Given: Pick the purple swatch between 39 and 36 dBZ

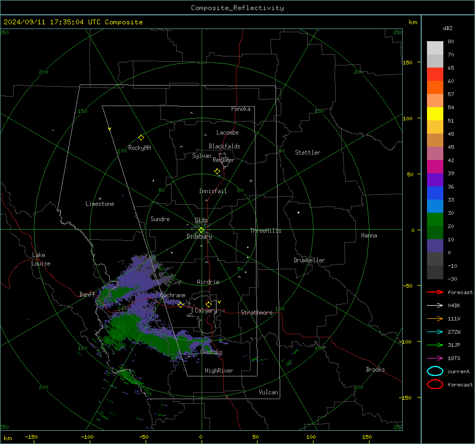Looking at the screenshot, I should [435, 180].
